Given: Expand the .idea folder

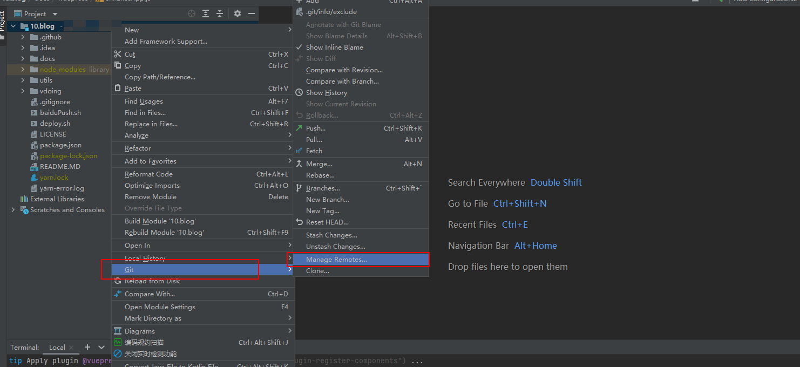Looking at the screenshot, I should click(x=23, y=48).
